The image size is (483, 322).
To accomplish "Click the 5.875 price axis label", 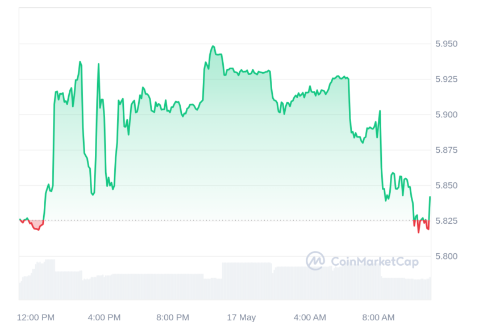I will point(446,150).
